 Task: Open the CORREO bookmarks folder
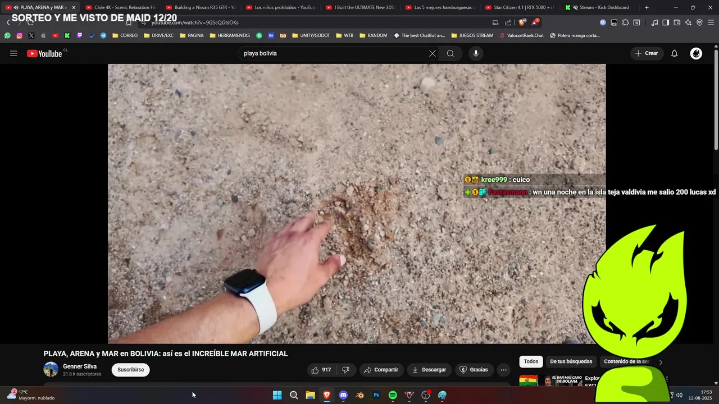pos(125,35)
